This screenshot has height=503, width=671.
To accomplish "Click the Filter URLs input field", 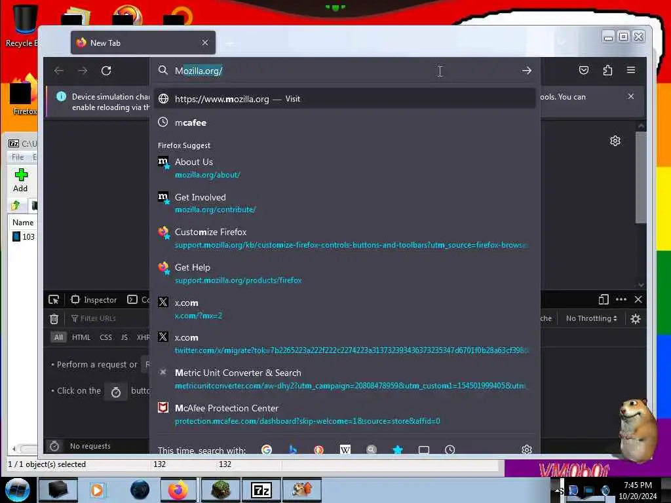I will pyautogui.click(x=109, y=318).
